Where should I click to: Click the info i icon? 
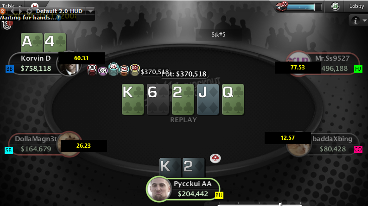tap(355, 21)
